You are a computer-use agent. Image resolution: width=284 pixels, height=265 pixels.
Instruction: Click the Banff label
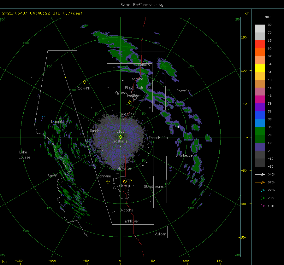[52, 176]
